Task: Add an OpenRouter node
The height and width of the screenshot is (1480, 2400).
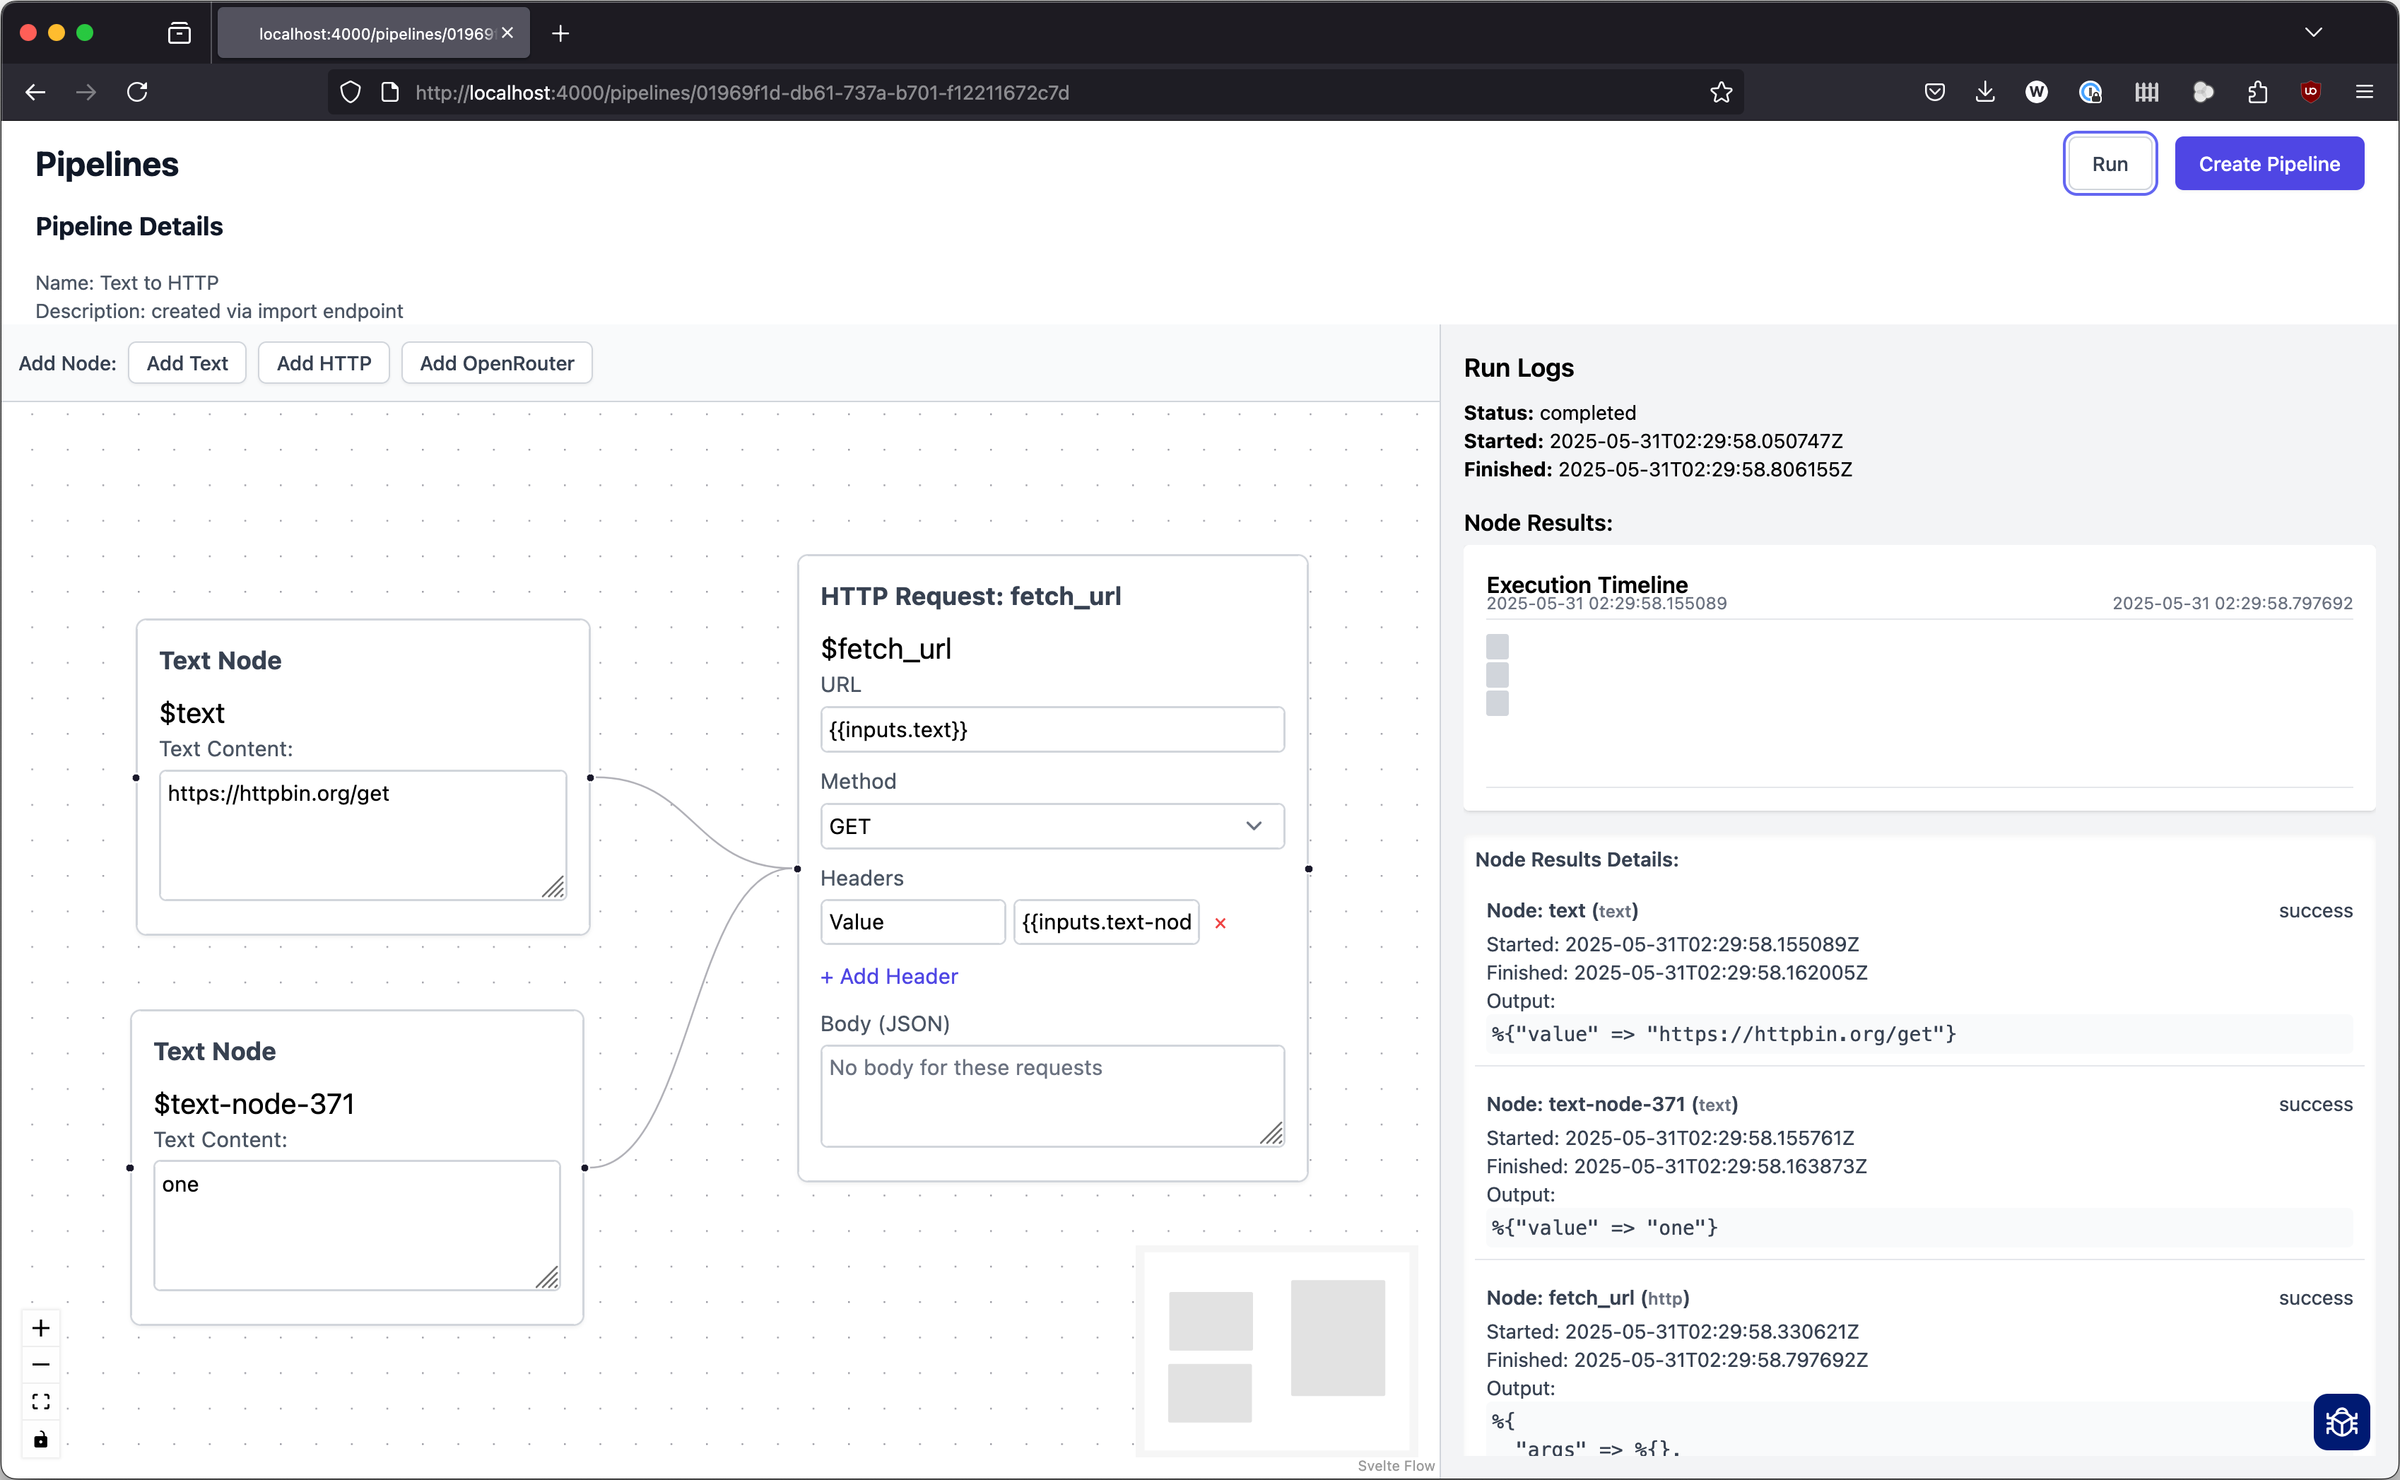Action: (496, 363)
